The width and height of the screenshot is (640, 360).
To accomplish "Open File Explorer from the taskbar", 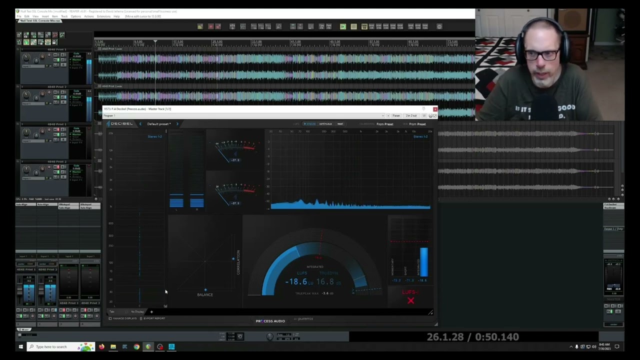I will click(x=113, y=346).
